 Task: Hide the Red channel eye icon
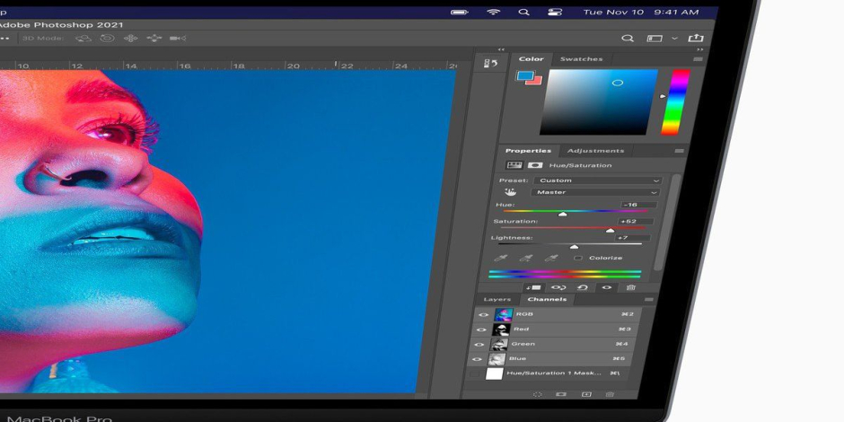tap(483, 330)
